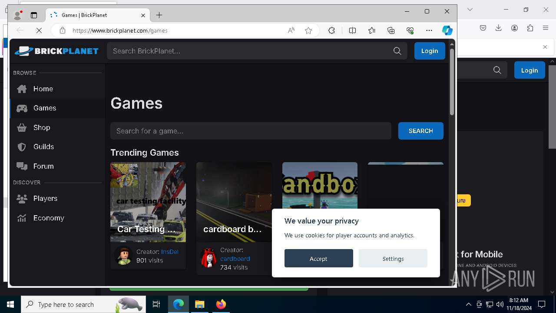Viewport: 556px width, 313px height.
Task: Open Edge tab actions menu icon
Action: pos(34,15)
